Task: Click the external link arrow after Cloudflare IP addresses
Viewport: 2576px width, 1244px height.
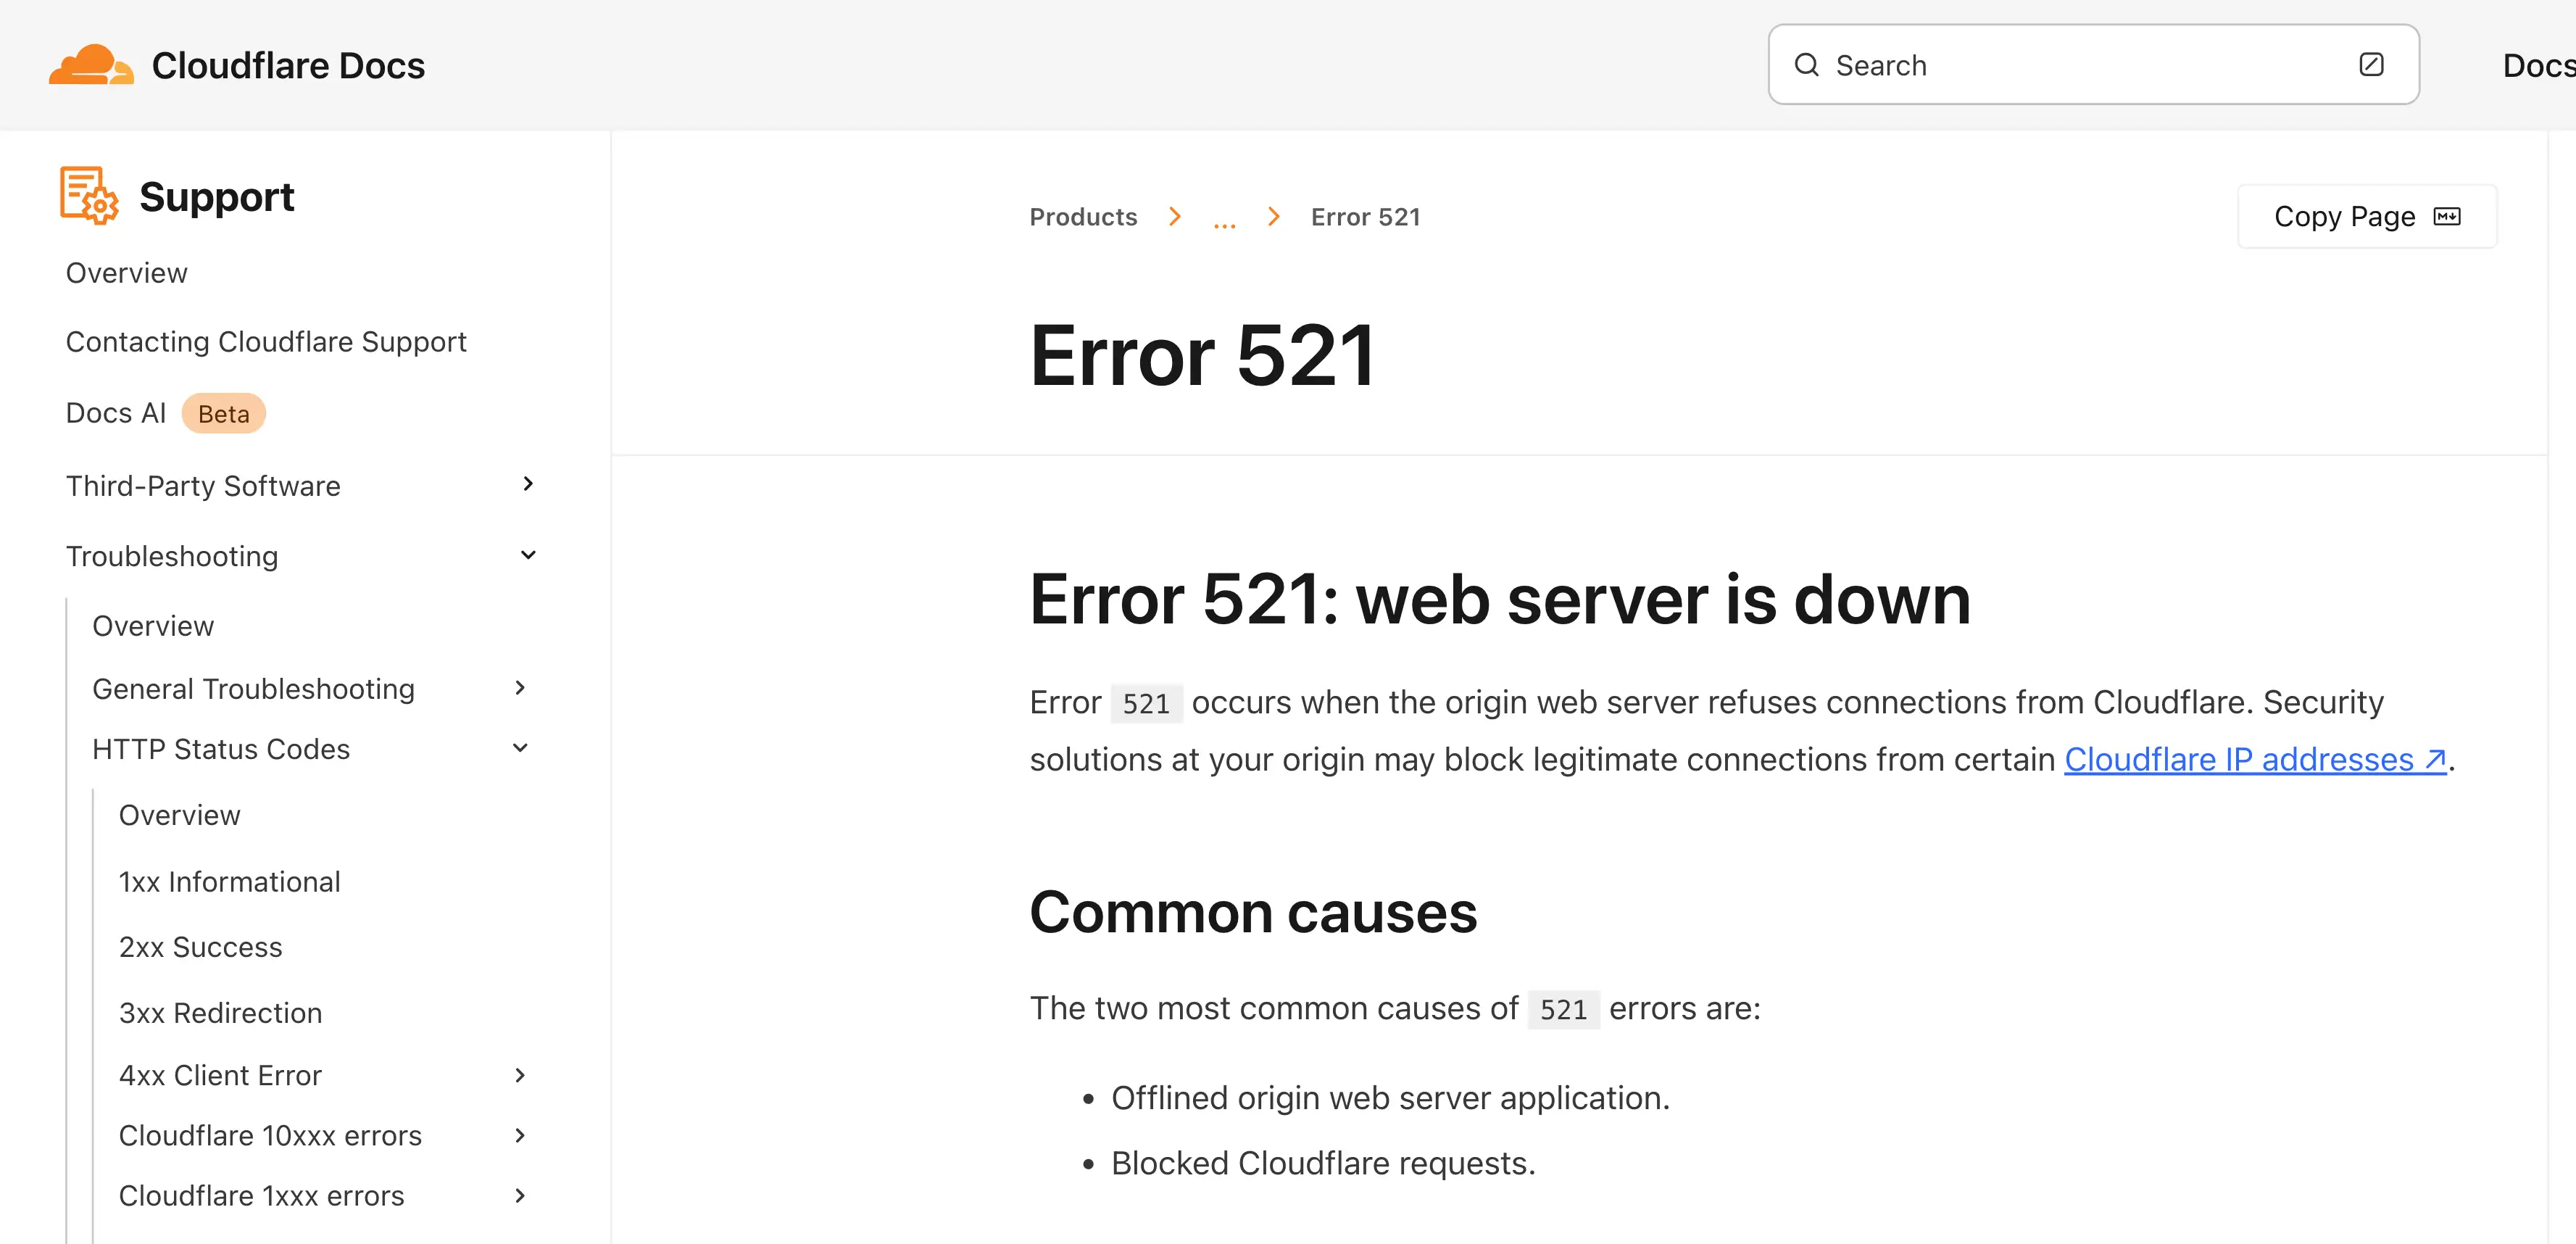Action: (x=2435, y=760)
